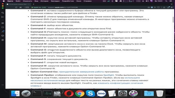Open Skype from the Dock

point(91,93)
